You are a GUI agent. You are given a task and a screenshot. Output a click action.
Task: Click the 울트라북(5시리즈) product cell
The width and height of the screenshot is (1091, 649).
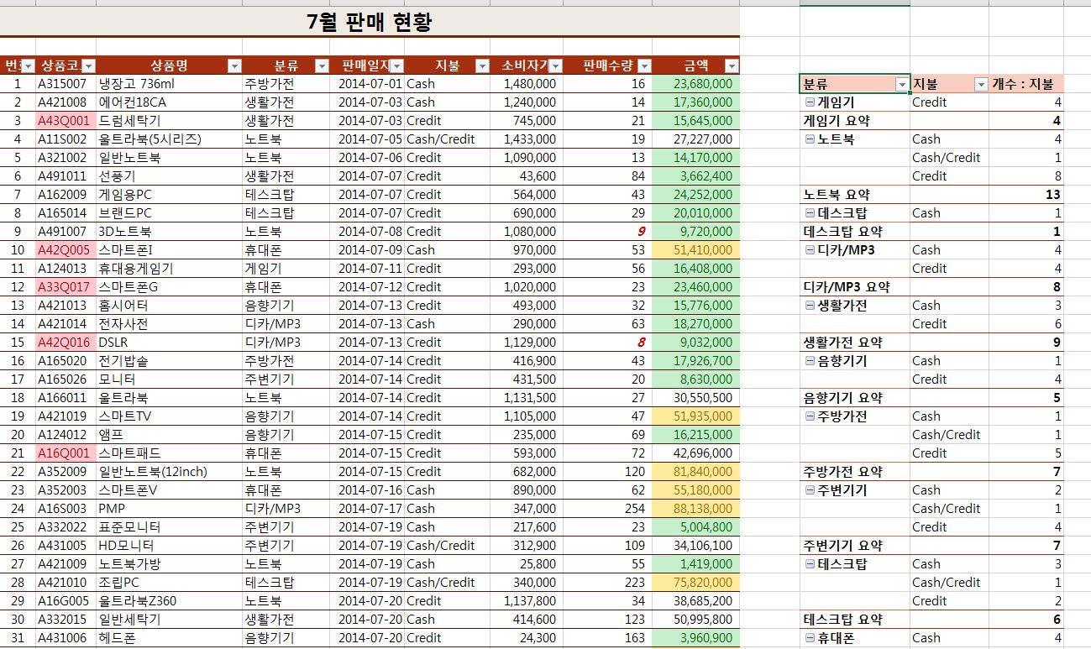pos(170,139)
